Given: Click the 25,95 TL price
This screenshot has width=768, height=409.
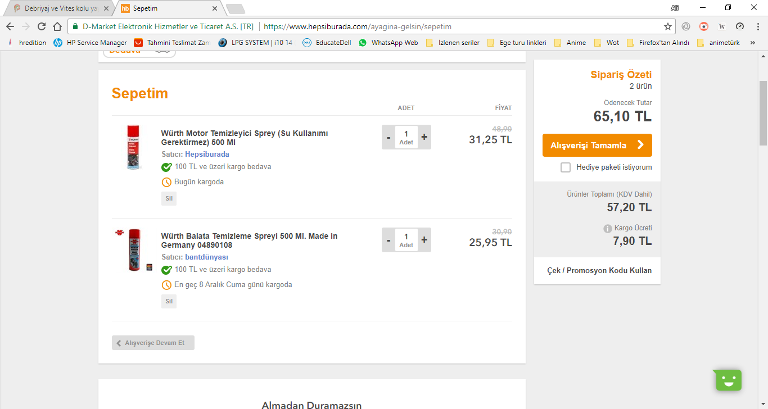Looking at the screenshot, I should tap(490, 243).
